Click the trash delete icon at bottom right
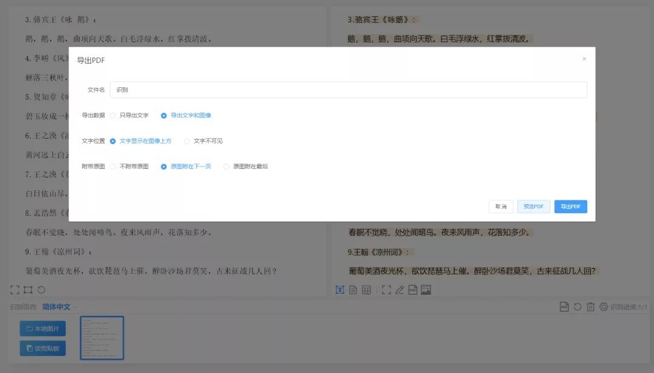654x373 pixels. [591, 307]
